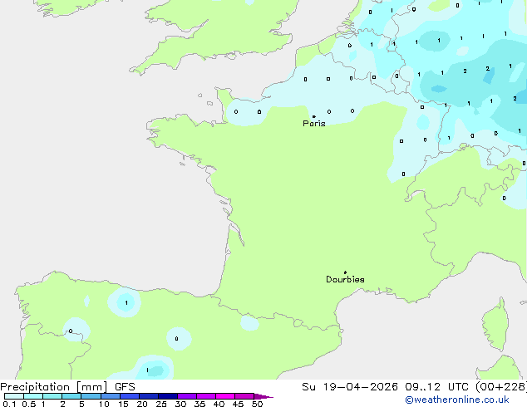The image size is (527, 407).
Task: Select the legend swatch between 45 and 50
Action: click(x=244, y=396)
